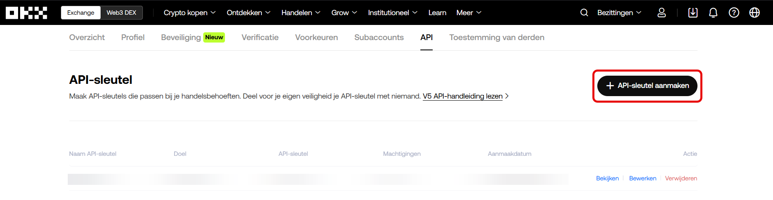773x200 pixels.
Task: Expand the Handelen menu
Action: pyautogui.click(x=300, y=13)
